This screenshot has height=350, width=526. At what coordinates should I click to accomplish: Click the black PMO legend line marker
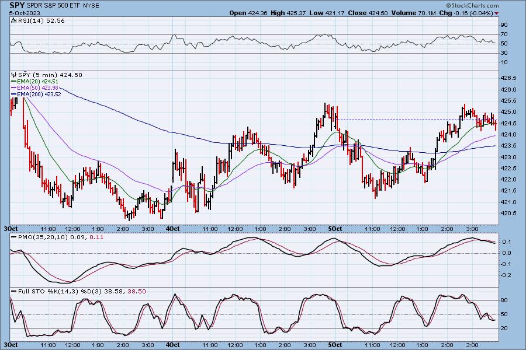pyautogui.click(x=14, y=237)
